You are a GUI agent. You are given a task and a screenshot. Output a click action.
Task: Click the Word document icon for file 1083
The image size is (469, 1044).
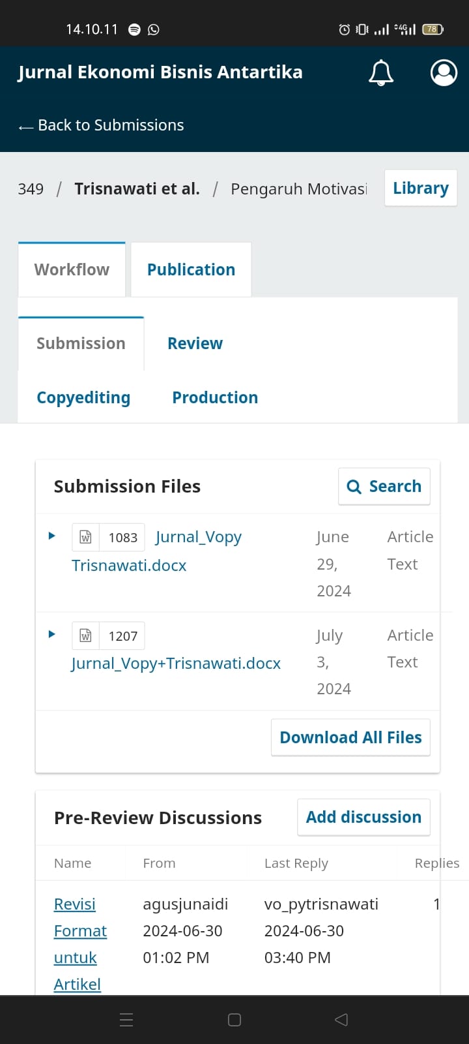click(x=85, y=537)
